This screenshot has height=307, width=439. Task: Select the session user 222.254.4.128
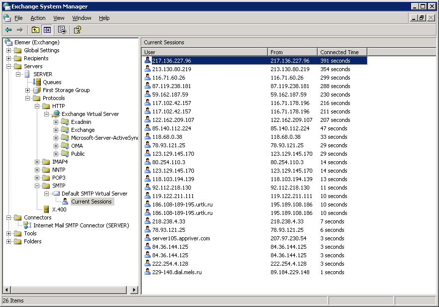click(170, 264)
